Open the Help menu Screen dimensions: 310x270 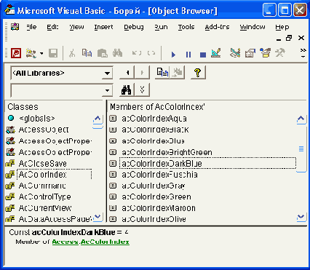click(282, 27)
